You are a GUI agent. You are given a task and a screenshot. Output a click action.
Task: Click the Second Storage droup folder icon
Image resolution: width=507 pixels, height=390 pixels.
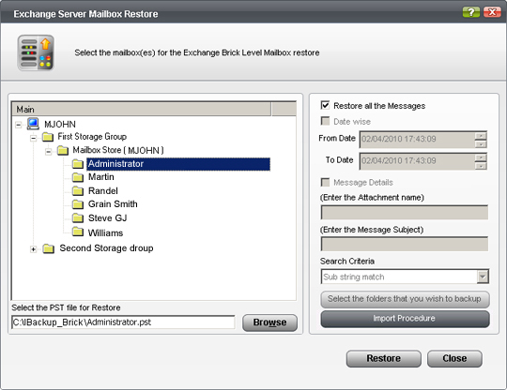click(x=49, y=248)
